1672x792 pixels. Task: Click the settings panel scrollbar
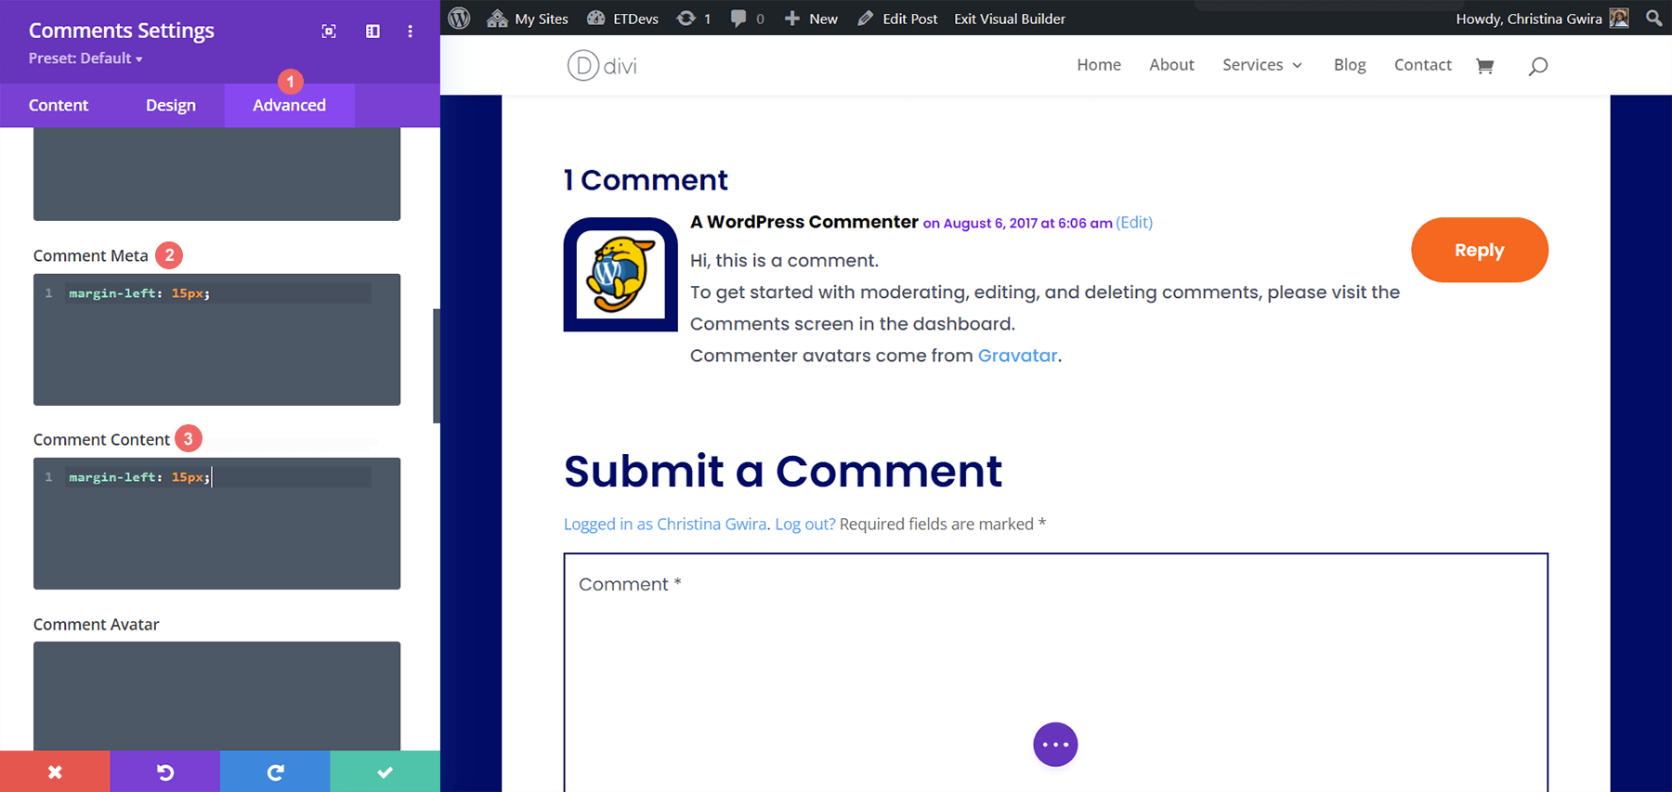click(437, 366)
